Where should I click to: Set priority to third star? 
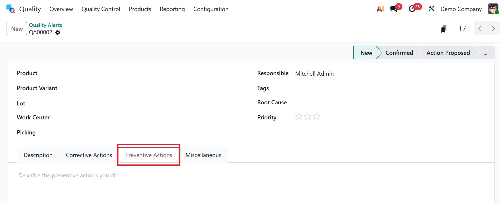pos(316,116)
